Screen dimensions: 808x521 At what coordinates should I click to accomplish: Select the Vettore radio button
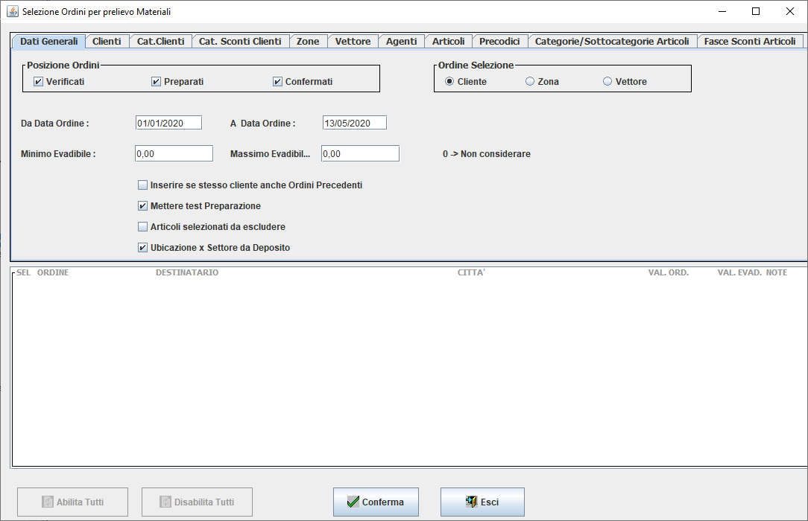[607, 82]
